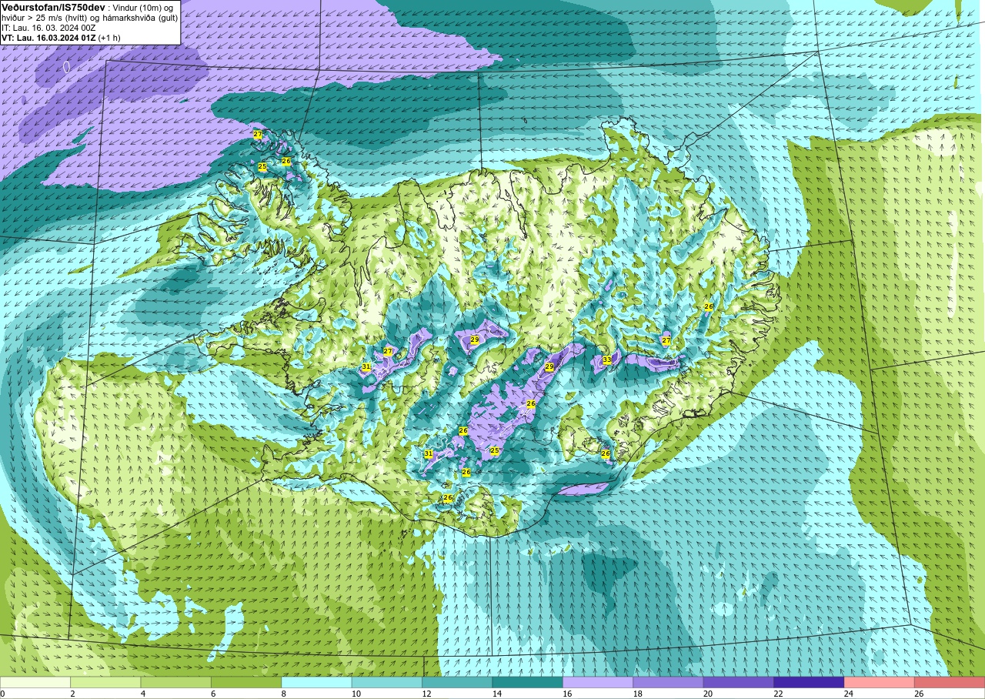This screenshot has height=699, width=985.
Task: Click the 12–14 m/s teal legend swatch
Action: (x=457, y=682)
